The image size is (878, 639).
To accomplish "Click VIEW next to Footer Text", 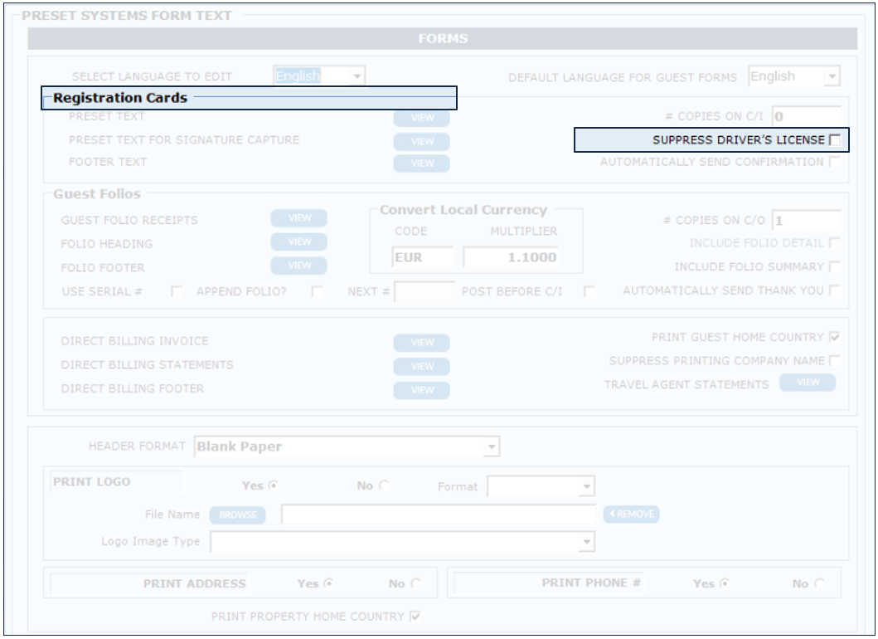I will point(421,163).
